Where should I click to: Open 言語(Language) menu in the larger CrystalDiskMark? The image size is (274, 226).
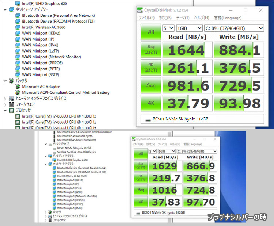(x=228, y=18)
